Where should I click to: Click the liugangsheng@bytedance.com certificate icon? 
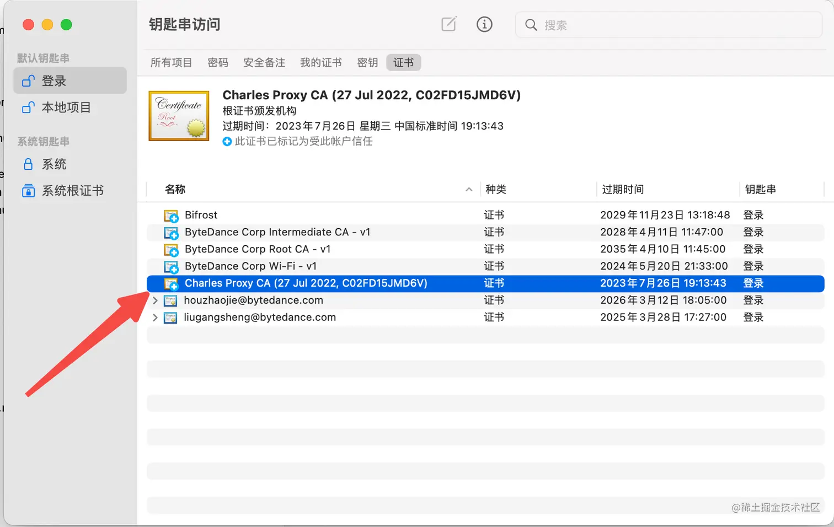[x=171, y=318]
